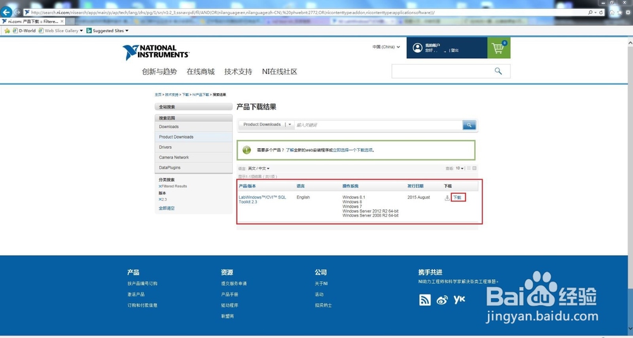Select Product Downloads in the sidebar
Image resolution: width=633 pixels, height=338 pixels.
(x=193, y=137)
